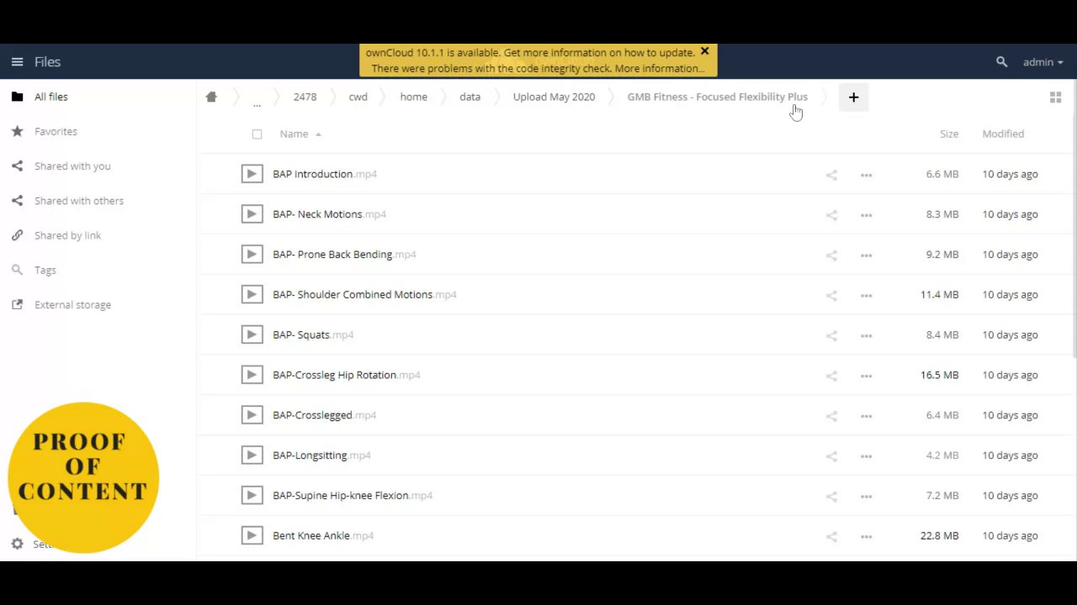
Task: Navigate to data breadcrumb
Action: (x=470, y=97)
